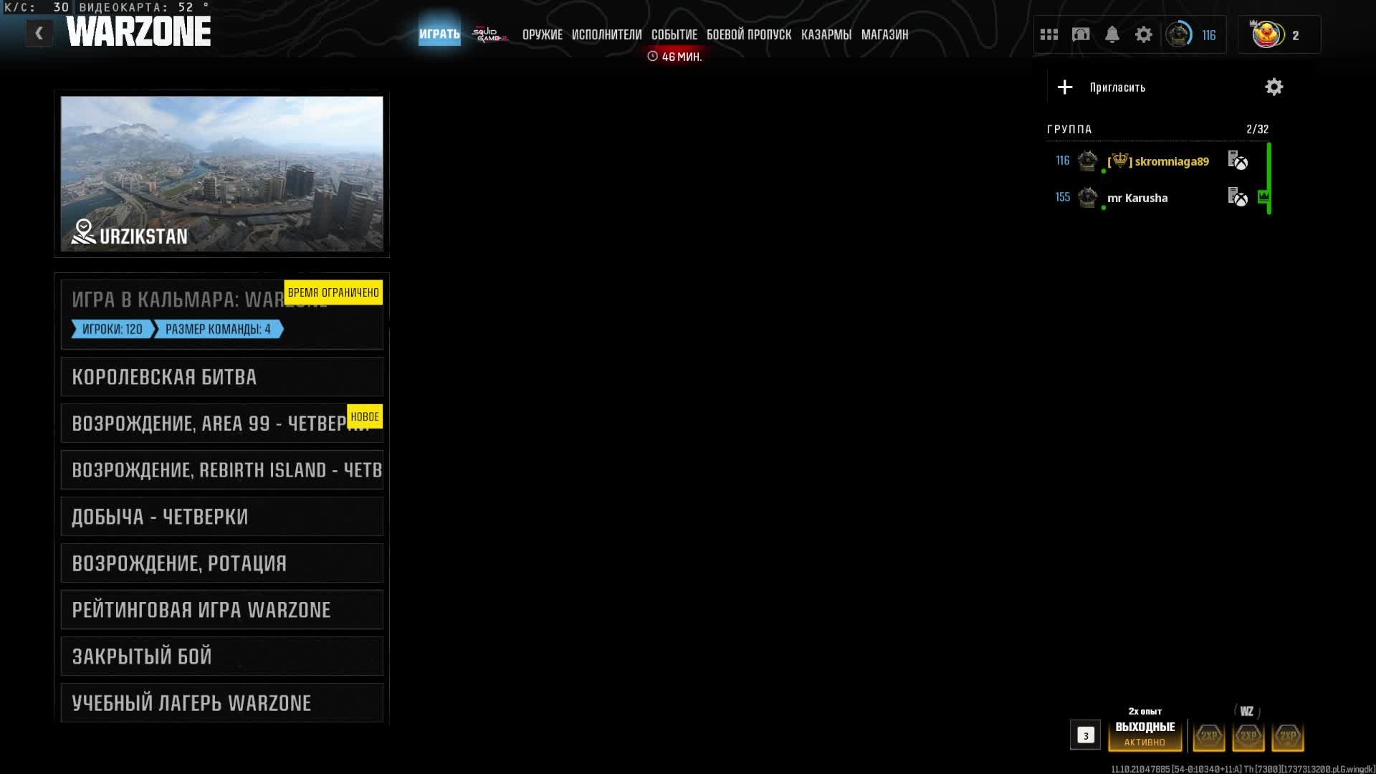The height and width of the screenshot is (774, 1376).
Task: Open the СОБЫТИЕ tab
Action: 674,35
